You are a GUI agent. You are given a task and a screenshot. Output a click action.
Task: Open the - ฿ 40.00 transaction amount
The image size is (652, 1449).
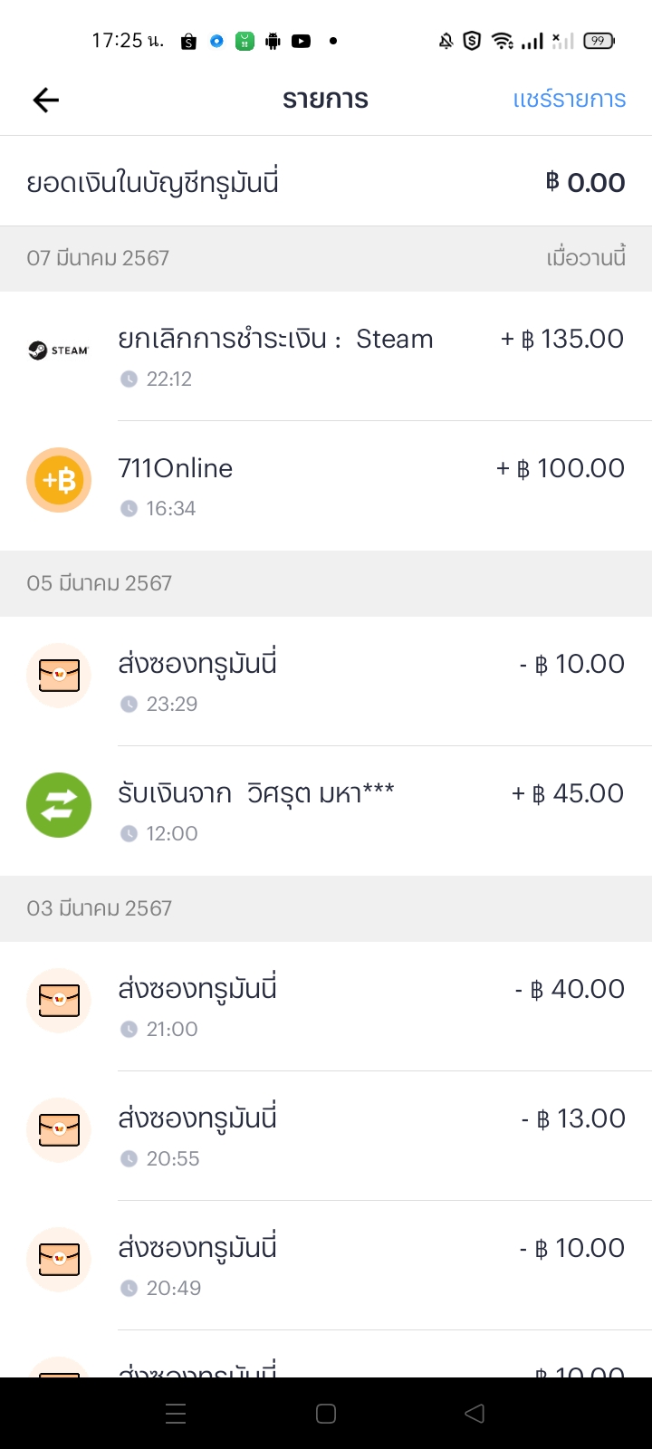click(570, 989)
